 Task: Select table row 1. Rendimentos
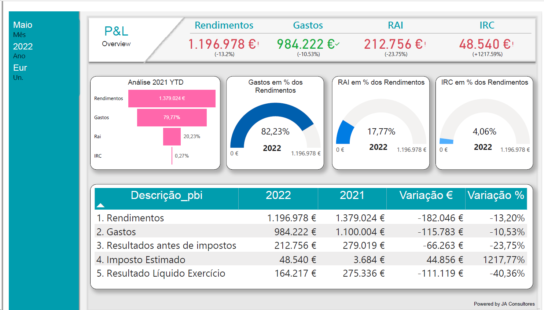click(310, 218)
